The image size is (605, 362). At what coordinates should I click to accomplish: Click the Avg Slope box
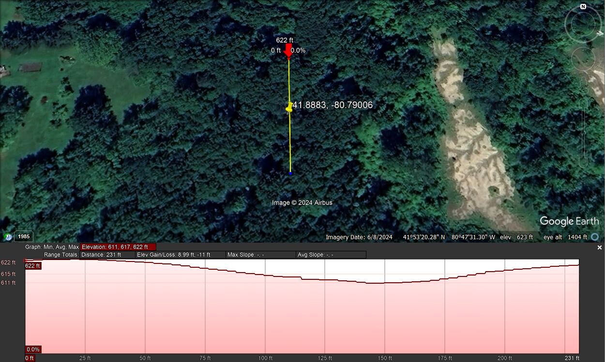331,255
